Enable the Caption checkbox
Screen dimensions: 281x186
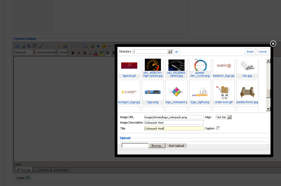pos(218,128)
